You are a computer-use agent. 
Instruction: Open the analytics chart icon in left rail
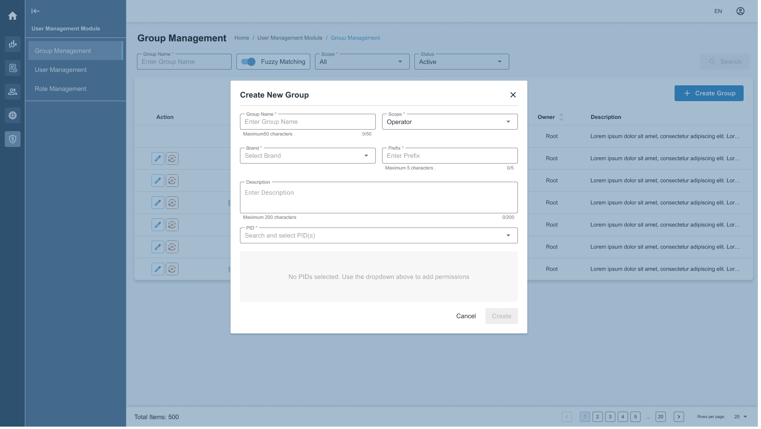pyautogui.click(x=13, y=44)
